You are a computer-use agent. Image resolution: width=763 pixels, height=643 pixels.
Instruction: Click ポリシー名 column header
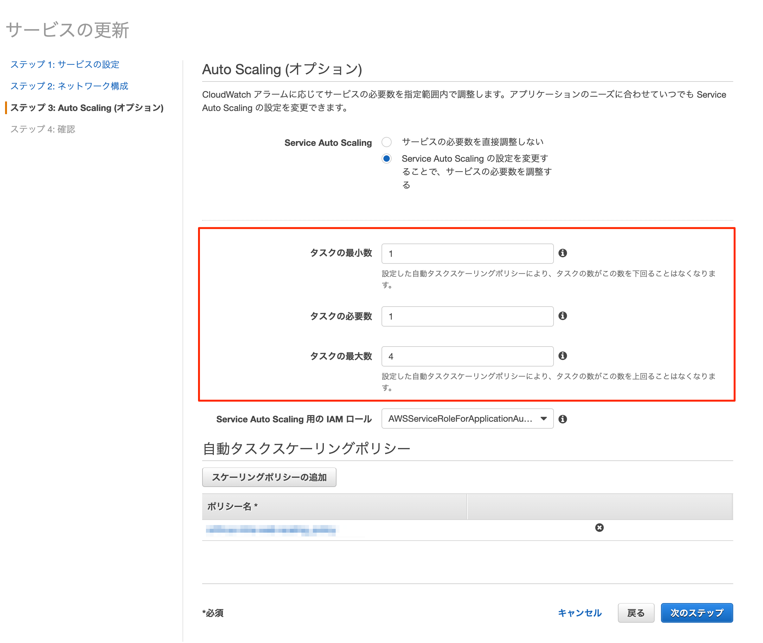[334, 506]
